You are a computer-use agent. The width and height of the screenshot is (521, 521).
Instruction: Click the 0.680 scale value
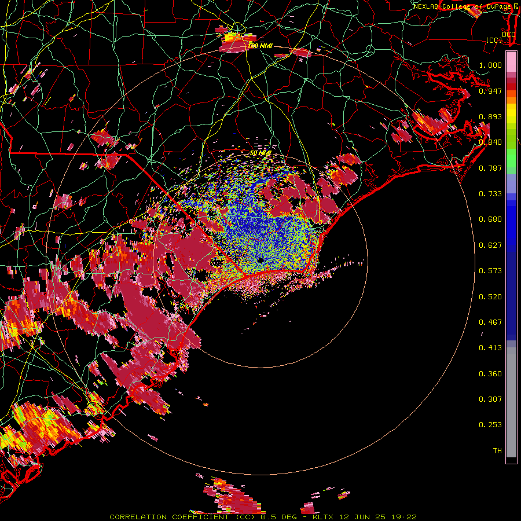[x=490, y=219]
